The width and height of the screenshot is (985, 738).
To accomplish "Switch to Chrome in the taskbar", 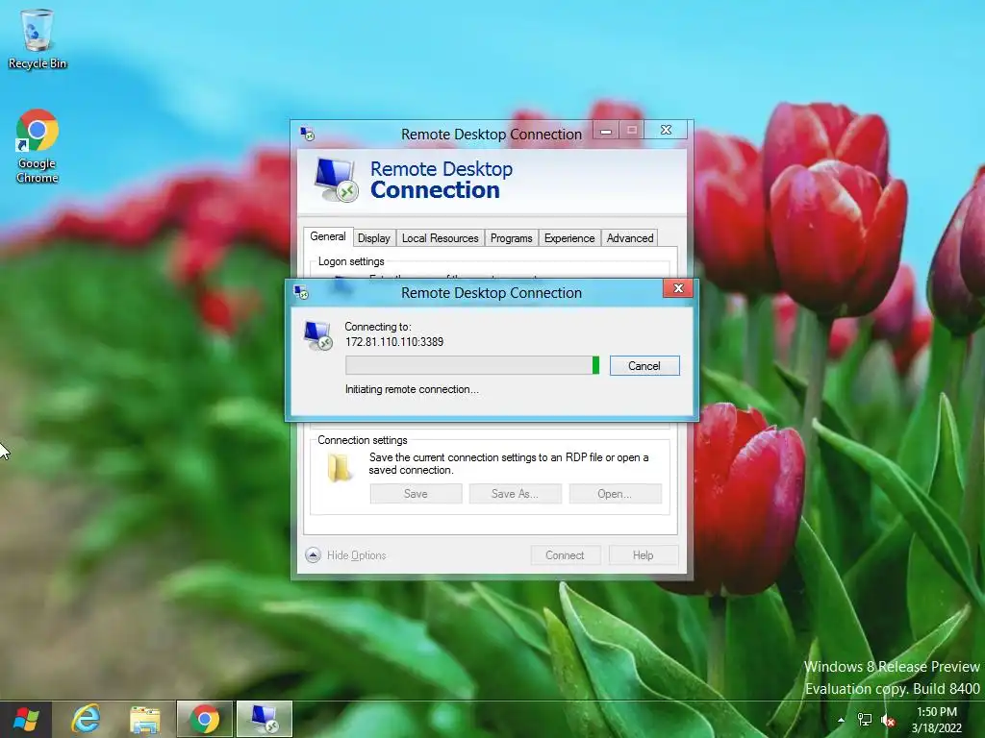I will tap(205, 719).
